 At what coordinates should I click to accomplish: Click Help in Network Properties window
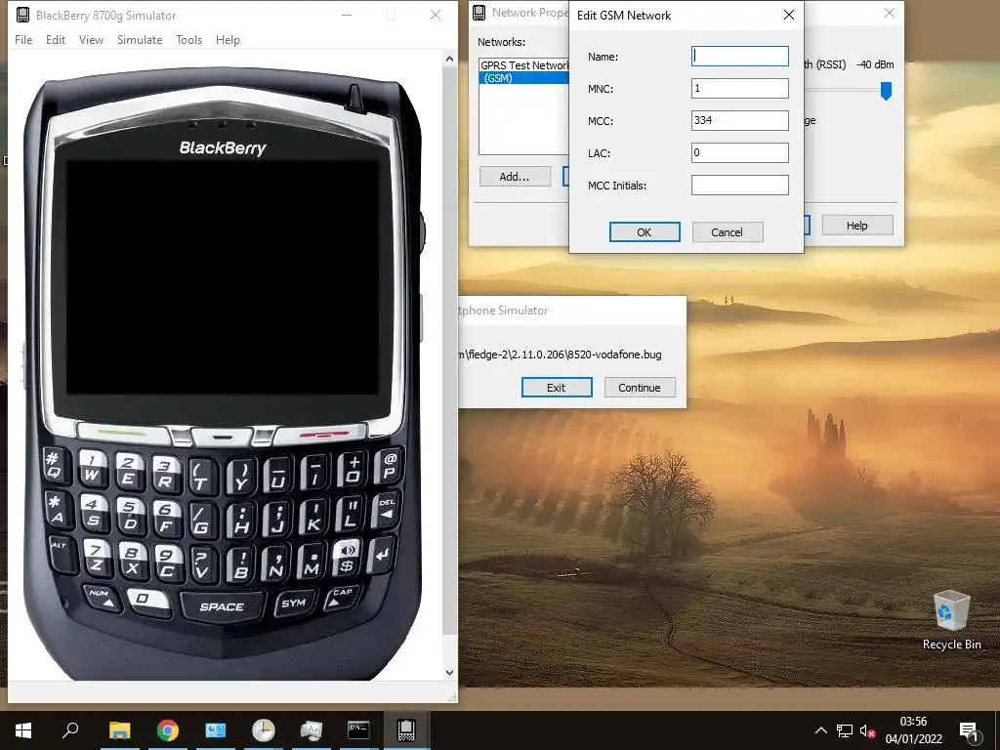tap(857, 226)
